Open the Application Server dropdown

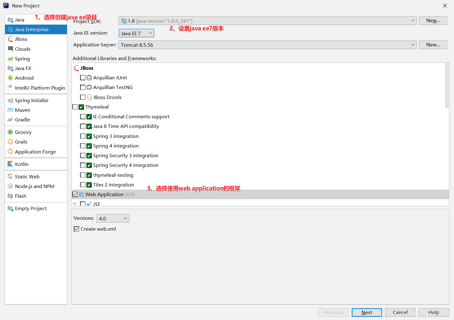coord(267,45)
